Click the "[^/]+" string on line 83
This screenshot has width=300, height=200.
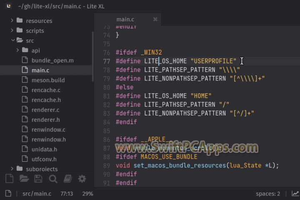(x=242, y=113)
